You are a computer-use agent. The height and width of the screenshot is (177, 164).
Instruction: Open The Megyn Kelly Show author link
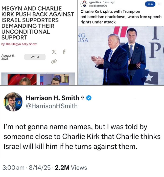[21, 44]
